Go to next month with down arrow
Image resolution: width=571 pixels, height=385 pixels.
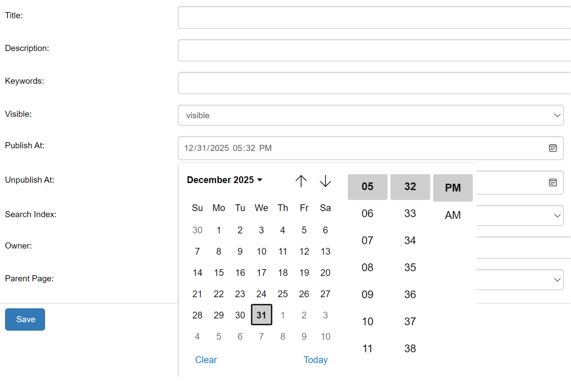[325, 181]
